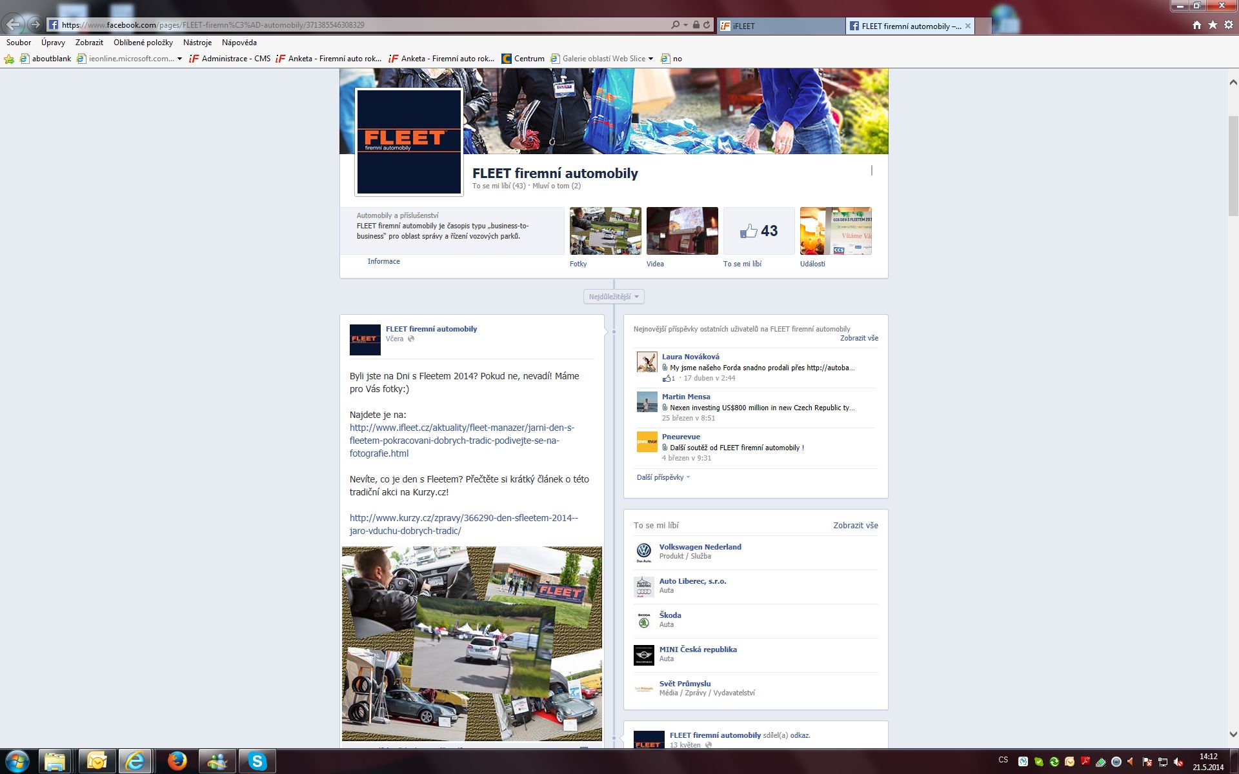Open the photo collage in the post

472,644
